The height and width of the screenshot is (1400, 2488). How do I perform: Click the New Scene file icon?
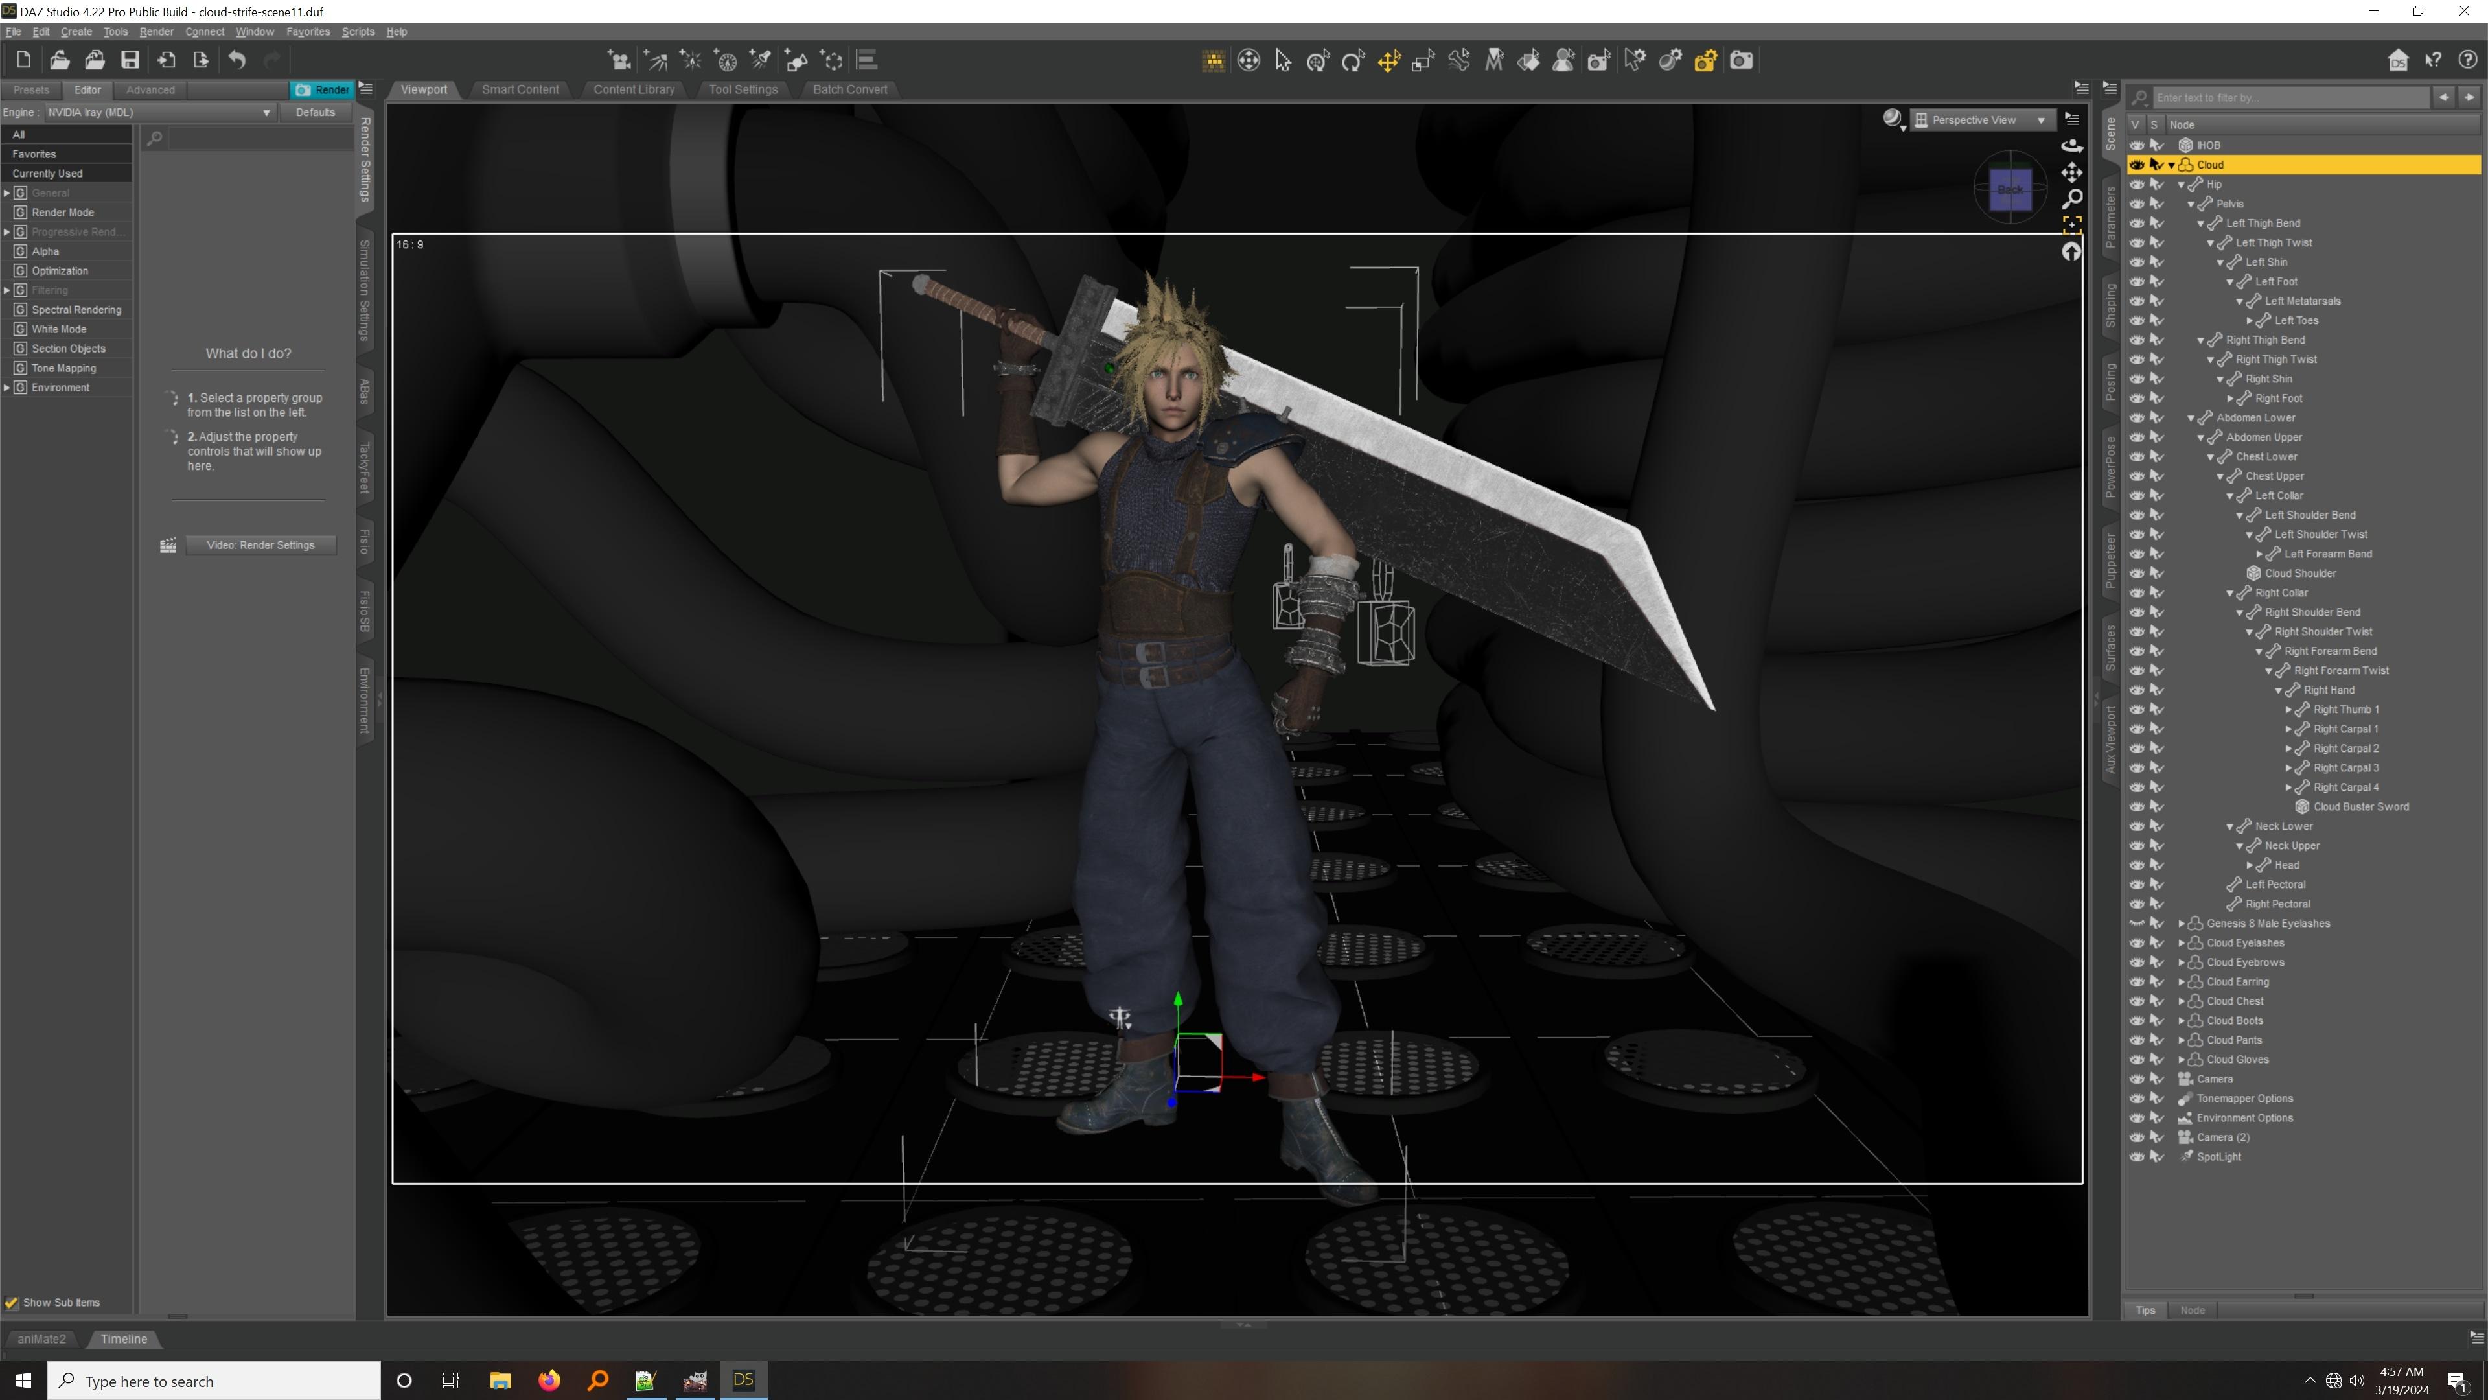click(x=23, y=60)
